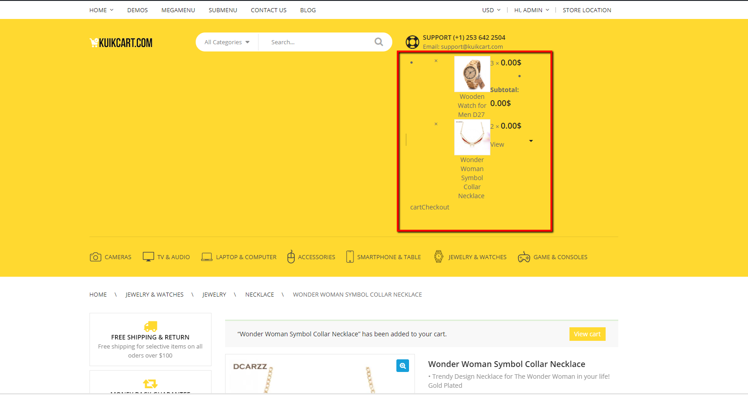Click the product image zoom icon
Image resolution: width=748 pixels, height=395 pixels.
point(403,366)
